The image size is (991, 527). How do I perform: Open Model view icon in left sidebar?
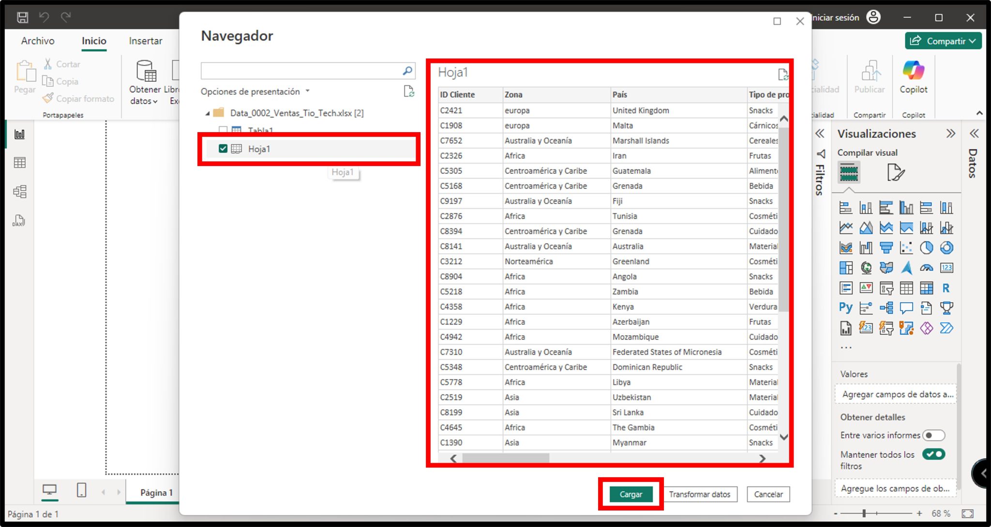point(19,192)
